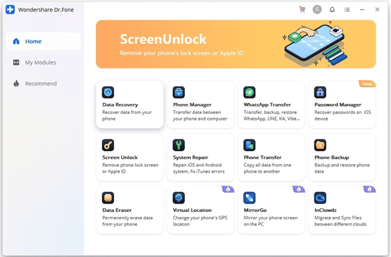Click the Phone Manager toolbox icon

pyautogui.click(x=179, y=92)
